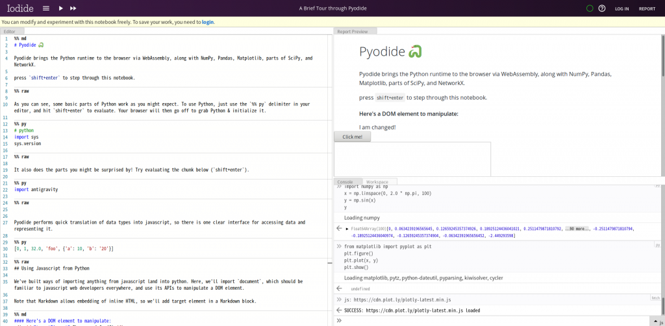Click the 'undefined' console output
Image resolution: width=665 pixels, height=326 pixels.
pyautogui.click(x=360, y=289)
